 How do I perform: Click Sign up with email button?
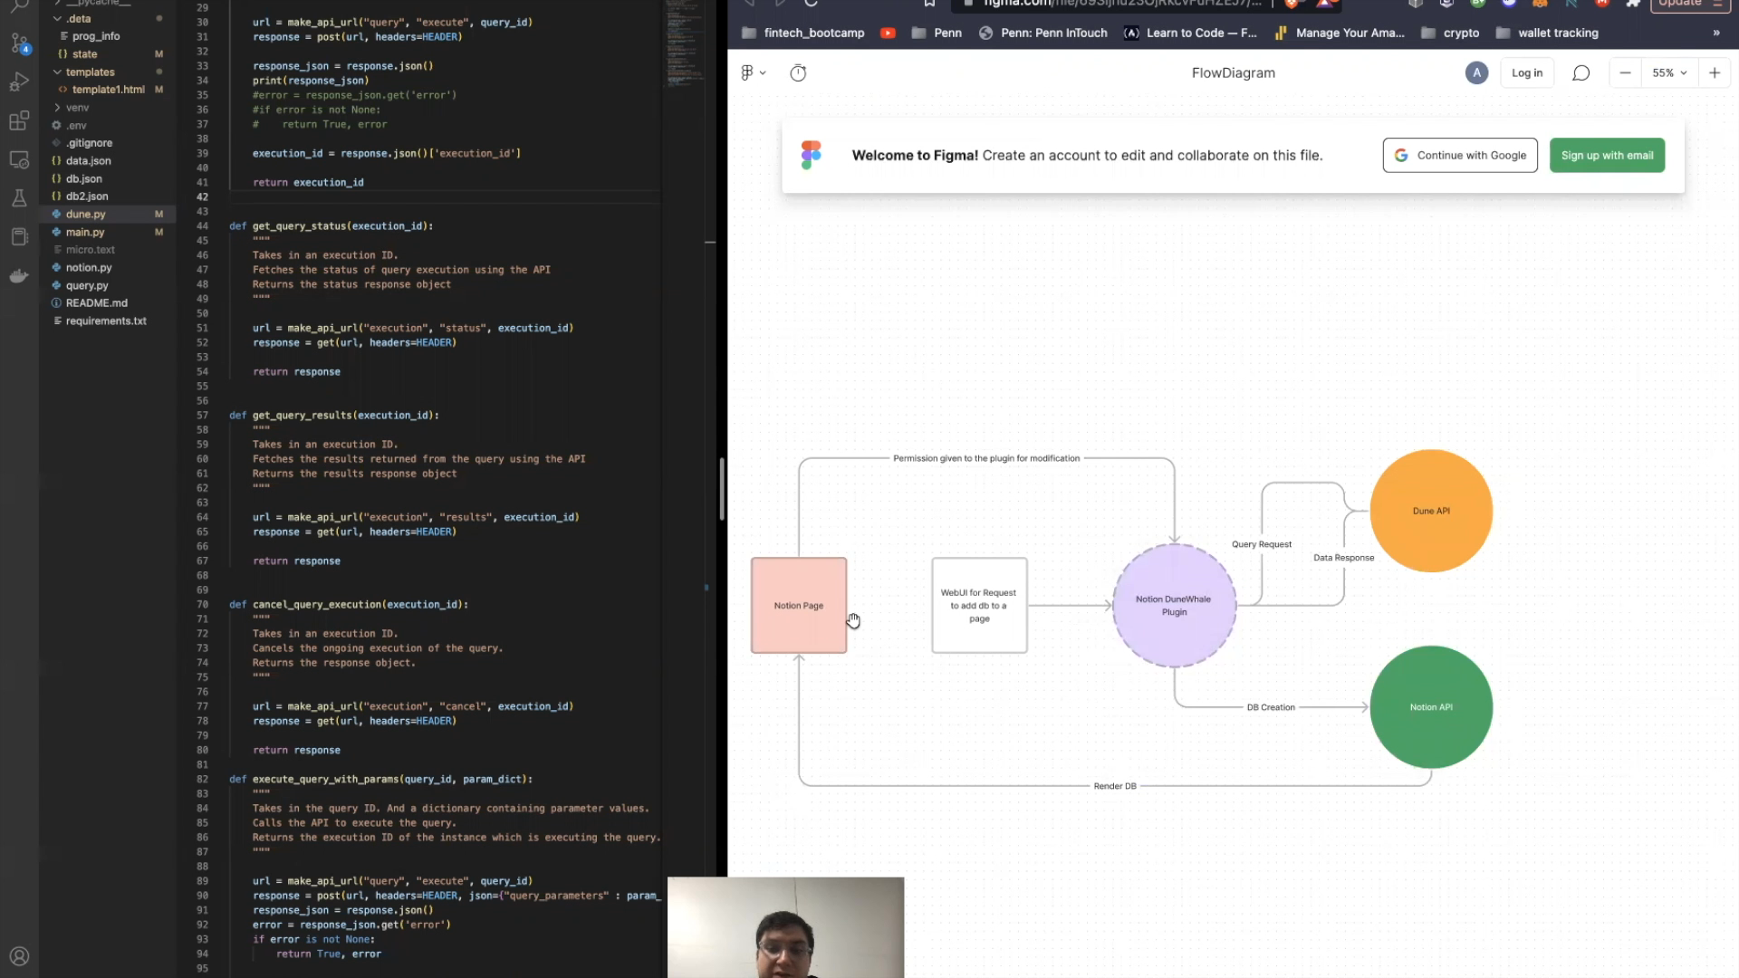pos(1607,155)
